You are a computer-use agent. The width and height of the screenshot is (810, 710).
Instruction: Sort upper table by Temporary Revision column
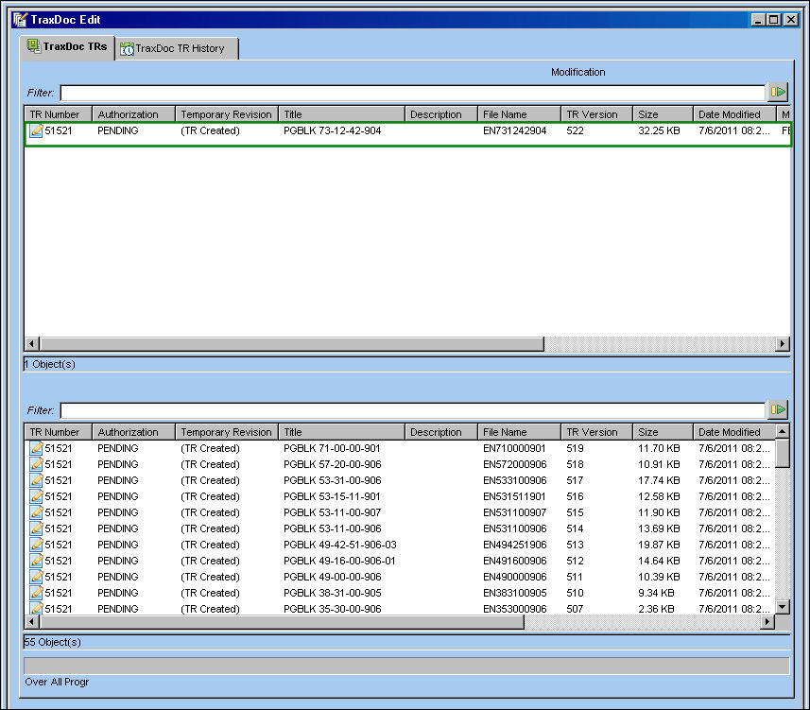[227, 114]
